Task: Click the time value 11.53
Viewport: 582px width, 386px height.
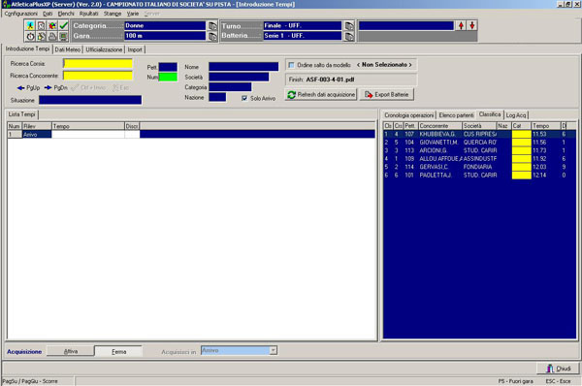Action: 539,134
